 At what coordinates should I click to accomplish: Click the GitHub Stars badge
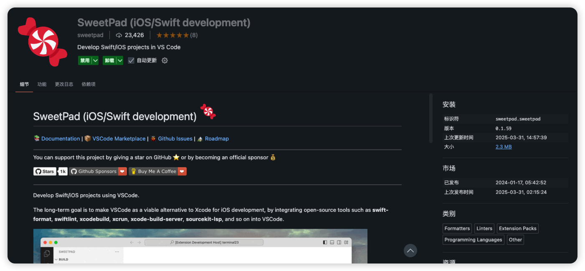pyautogui.click(x=45, y=171)
